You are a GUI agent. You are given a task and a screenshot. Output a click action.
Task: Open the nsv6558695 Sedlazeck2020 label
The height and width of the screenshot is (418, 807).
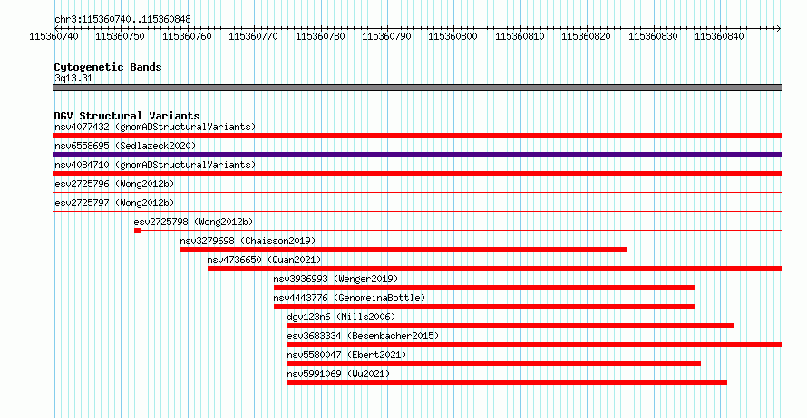point(125,146)
